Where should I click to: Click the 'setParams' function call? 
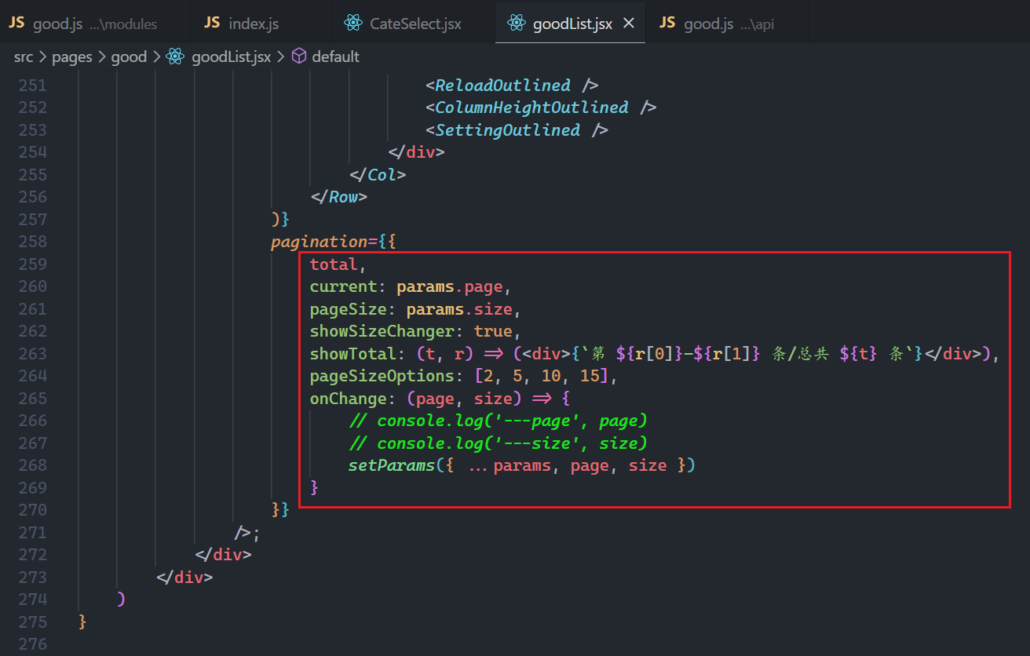[x=392, y=465]
